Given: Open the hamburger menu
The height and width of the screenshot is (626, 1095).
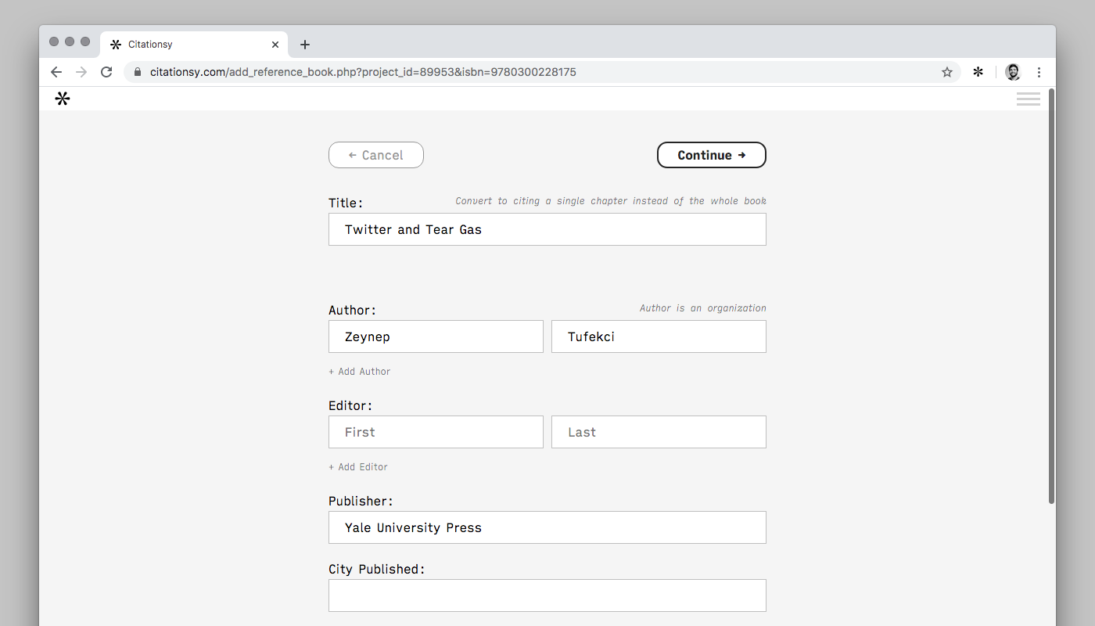Looking at the screenshot, I should pyautogui.click(x=1028, y=99).
